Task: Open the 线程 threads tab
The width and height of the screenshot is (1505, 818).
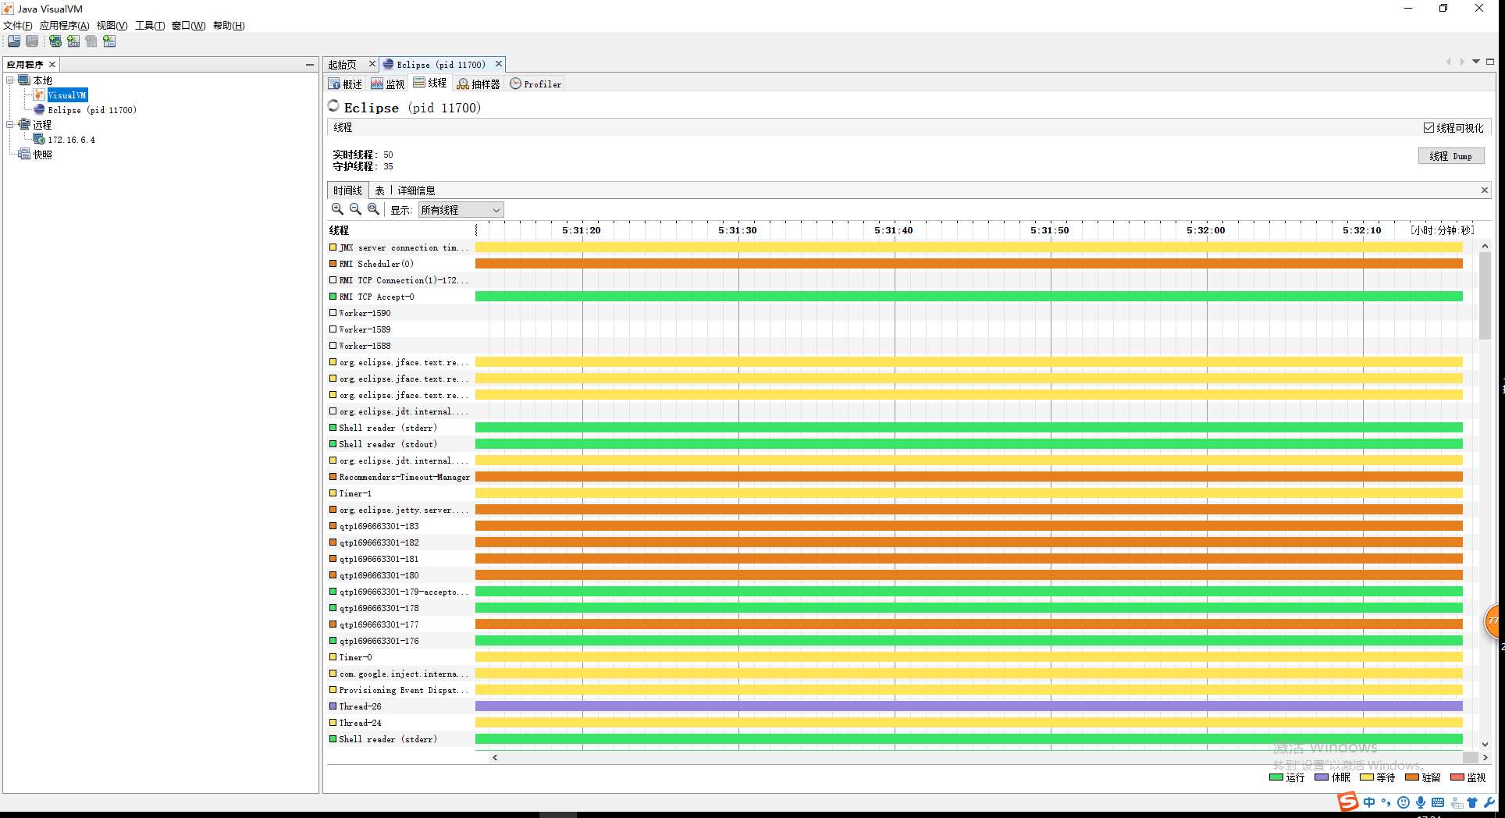Action: (431, 84)
